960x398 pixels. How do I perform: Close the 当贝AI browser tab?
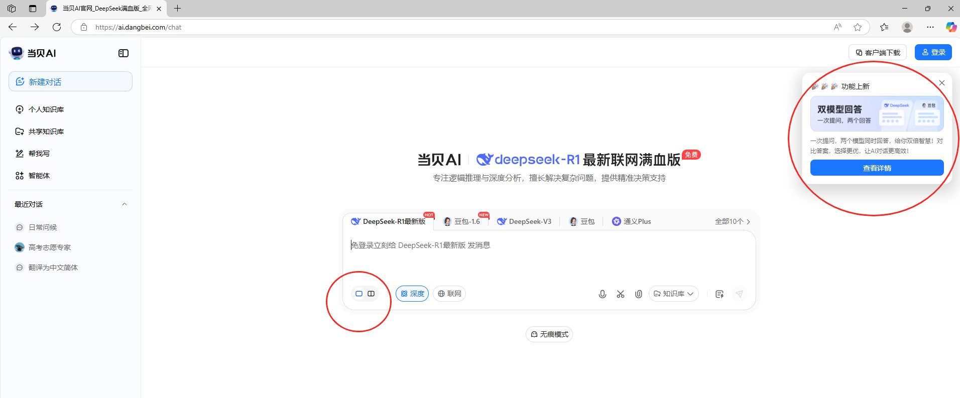(159, 9)
